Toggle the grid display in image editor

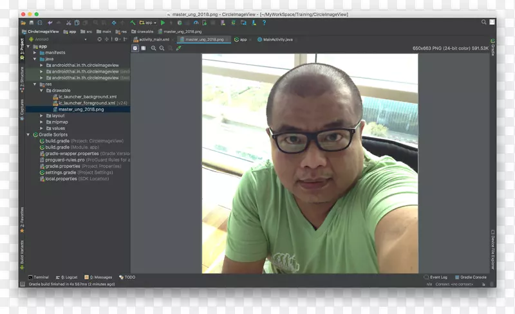pyautogui.click(x=144, y=48)
